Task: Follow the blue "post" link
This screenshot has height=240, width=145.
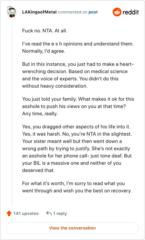Action: [x=93, y=12]
